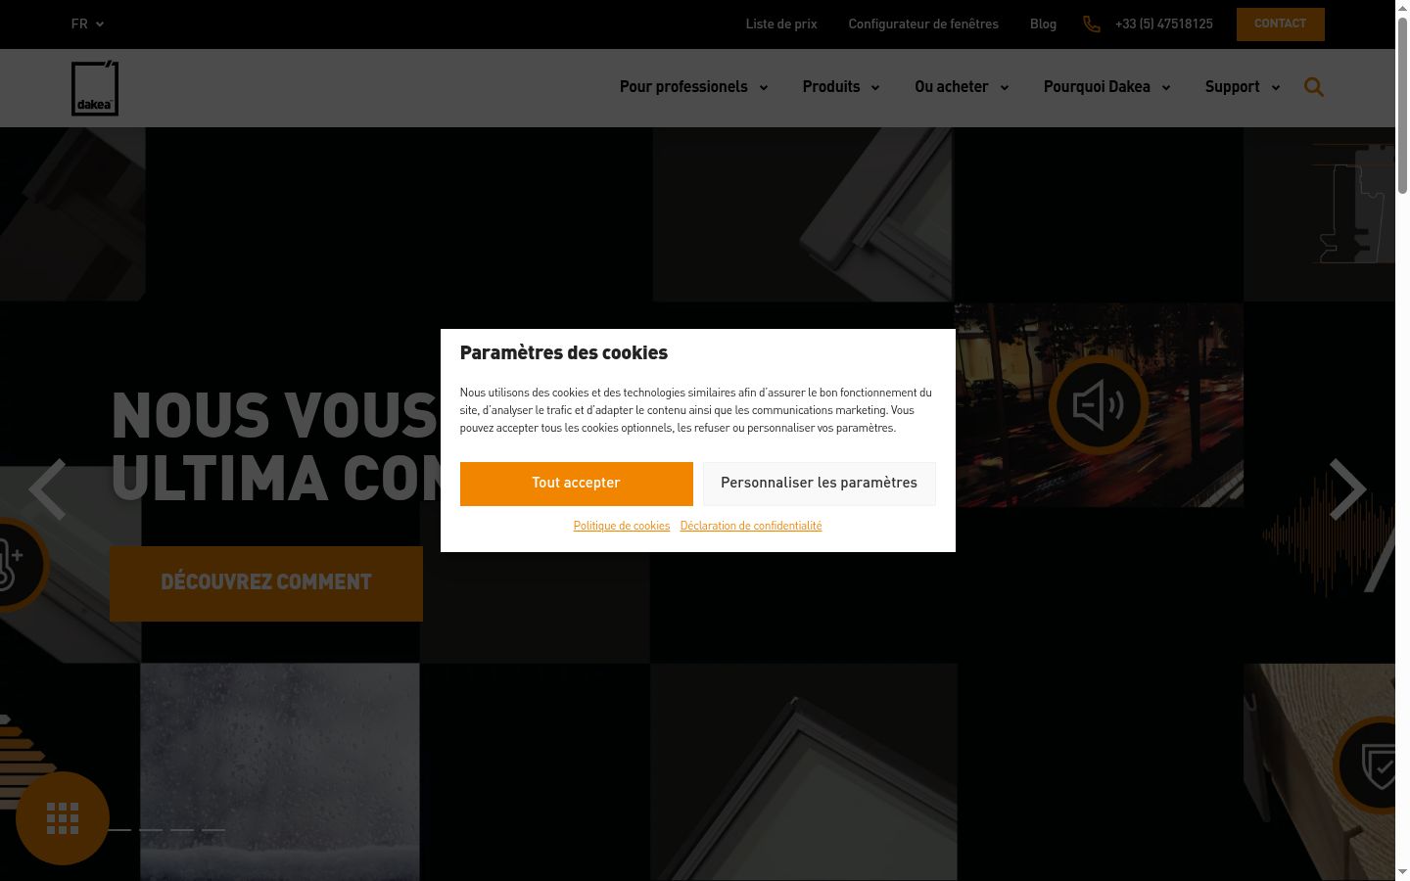Click Personnaliser les paramètres button
1410x881 pixels.
[x=819, y=484]
